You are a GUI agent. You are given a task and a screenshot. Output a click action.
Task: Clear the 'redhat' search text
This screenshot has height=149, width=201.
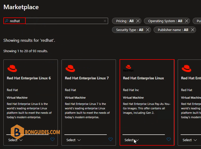click(x=105, y=21)
